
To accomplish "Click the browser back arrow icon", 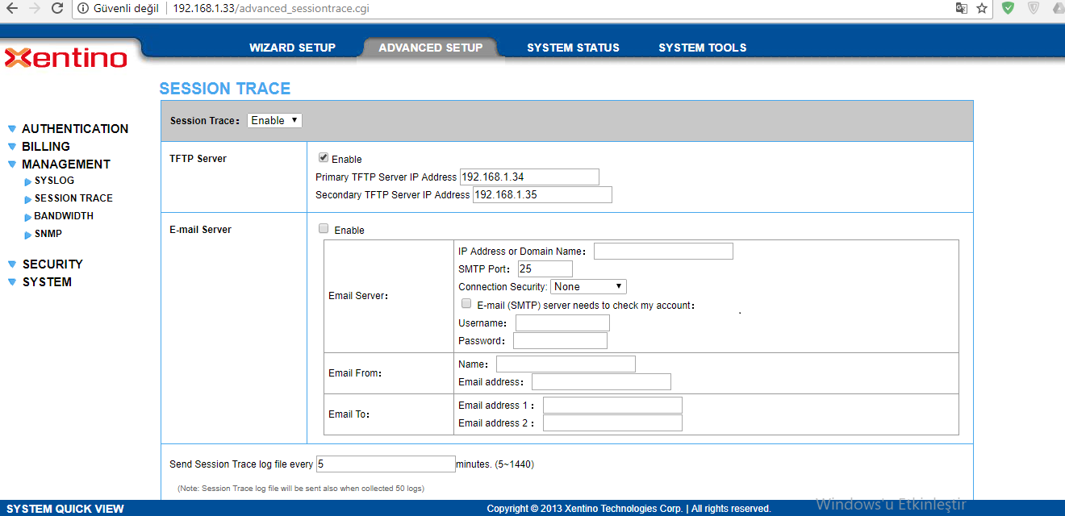I will (x=11, y=8).
